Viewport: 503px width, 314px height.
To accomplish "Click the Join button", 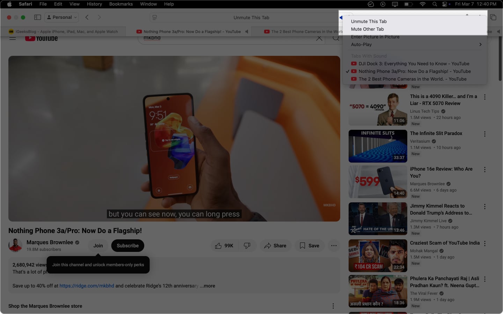I will [98, 246].
